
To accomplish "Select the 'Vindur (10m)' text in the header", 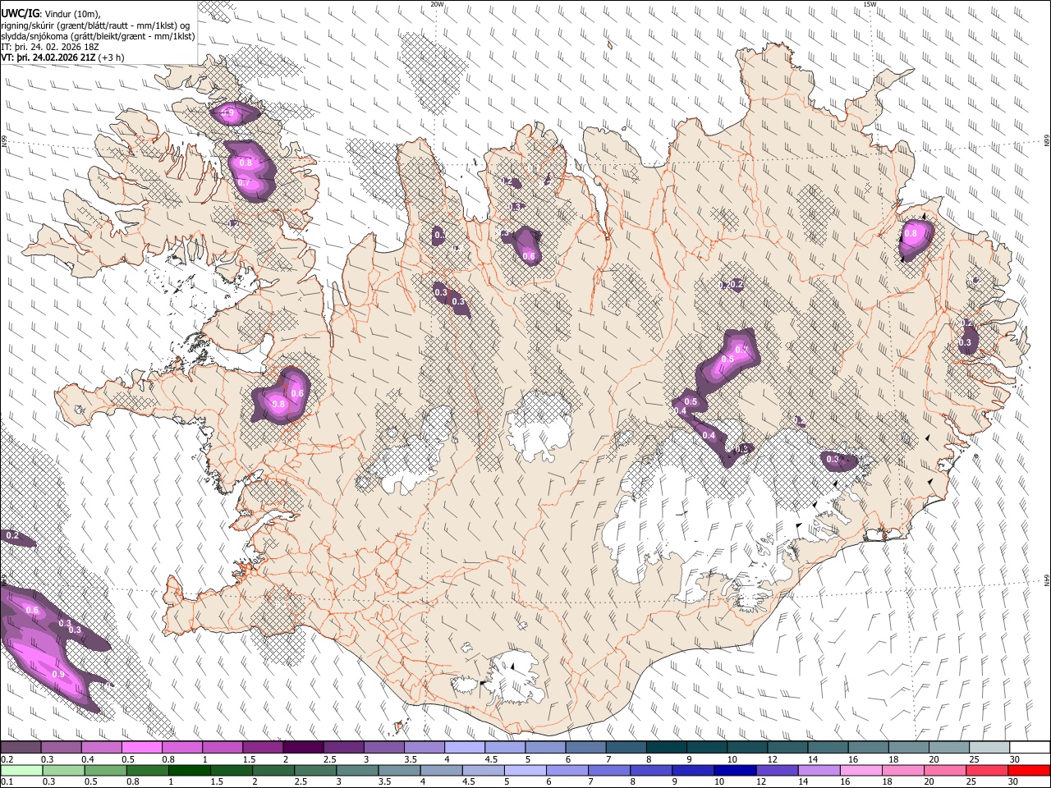I will tap(70, 15).
